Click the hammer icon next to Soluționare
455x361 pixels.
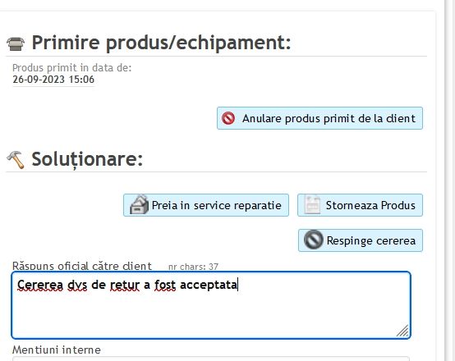[16, 159]
